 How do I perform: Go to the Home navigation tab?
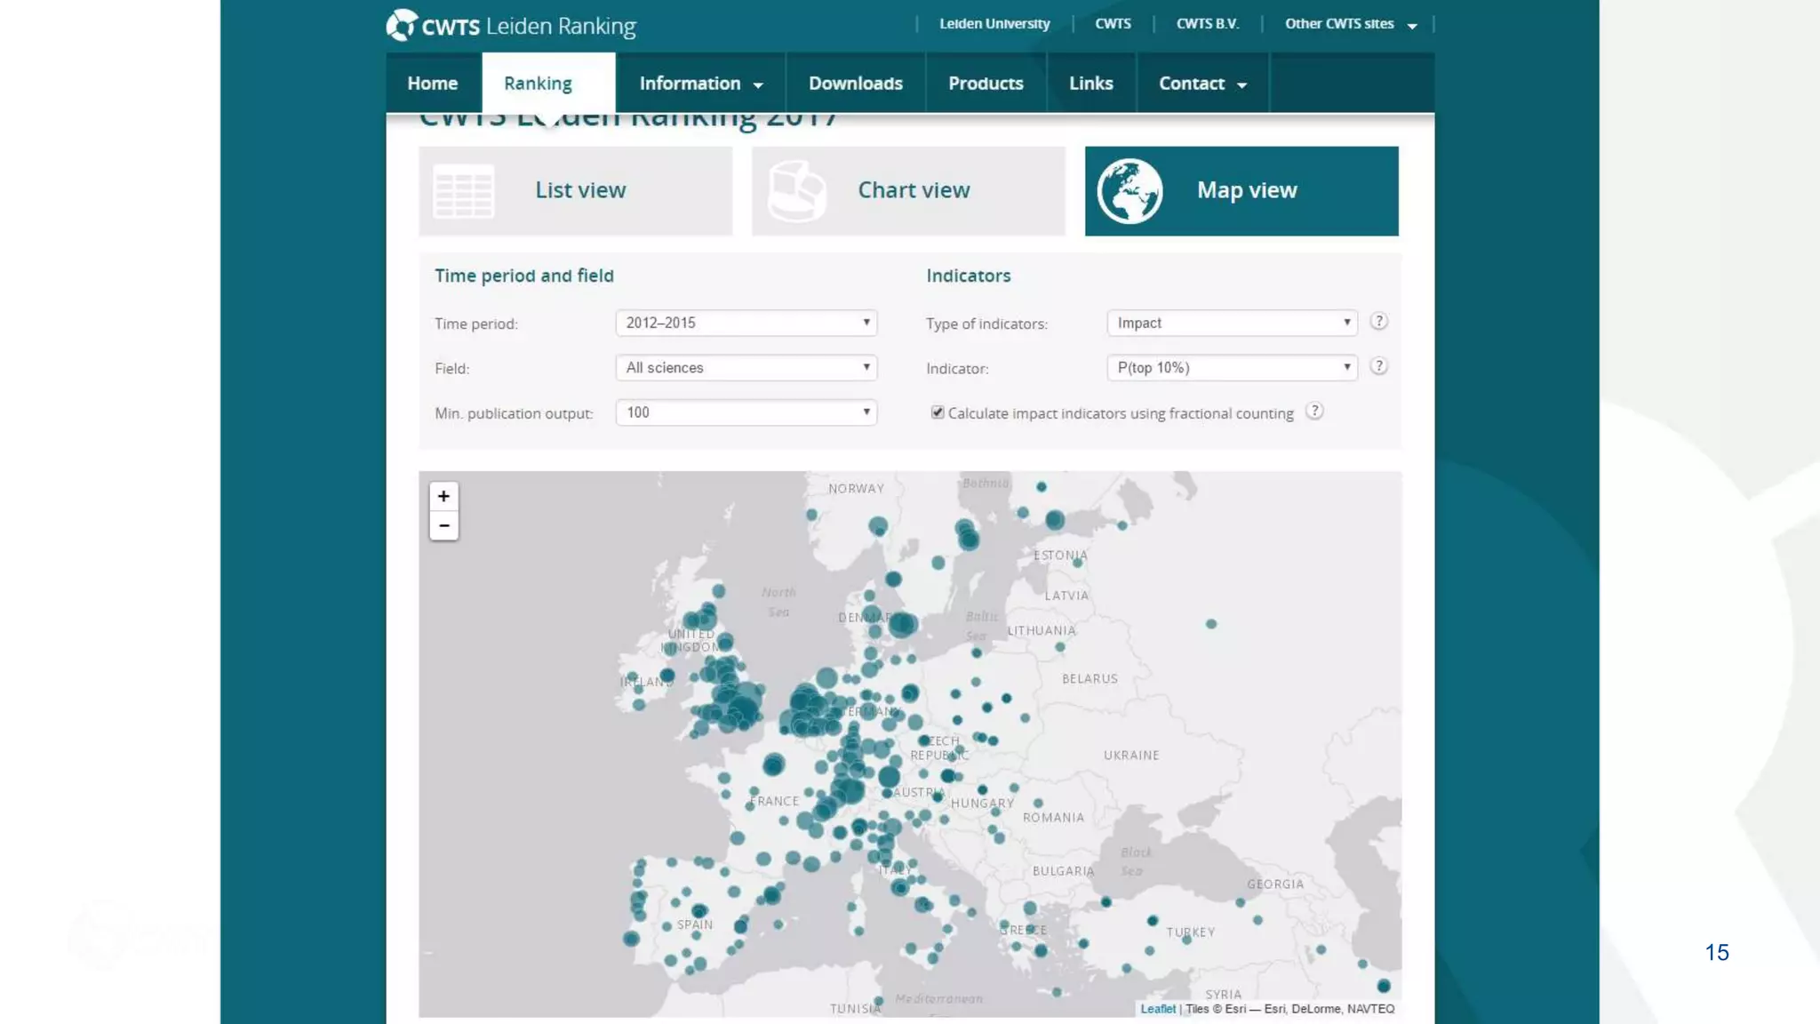(433, 84)
